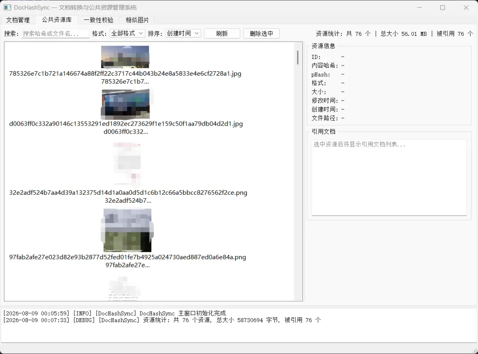
Task: Open the 全部格式 format dropdown
Action: (x=127, y=33)
